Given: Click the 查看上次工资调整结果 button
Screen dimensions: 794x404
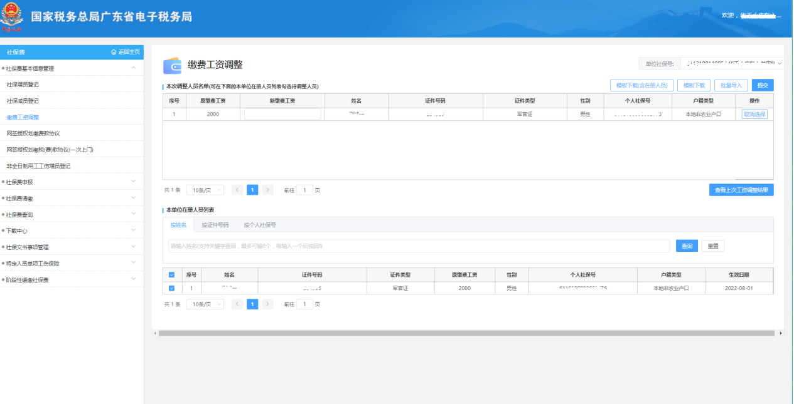Looking at the screenshot, I should pyautogui.click(x=741, y=190).
